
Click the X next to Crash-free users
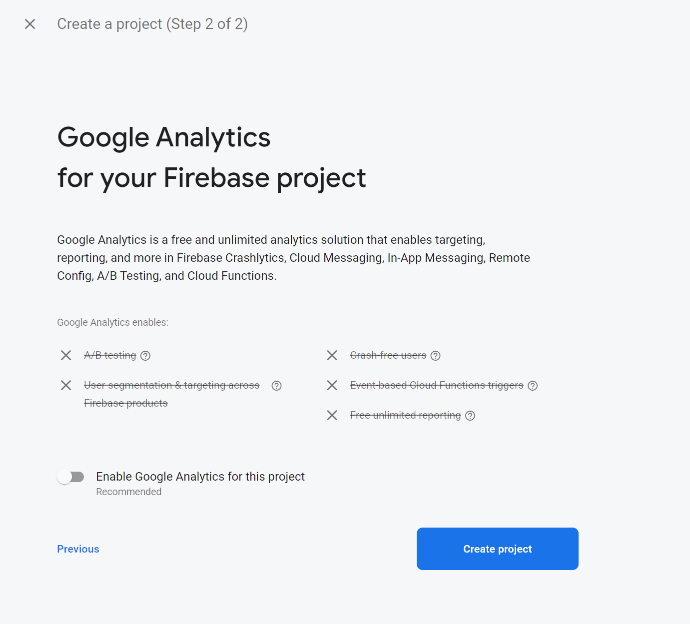pos(332,355)
